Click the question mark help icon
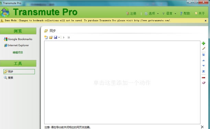Image resolution: width=210 pixels, height=129 pixels. [x=181, y=14]
